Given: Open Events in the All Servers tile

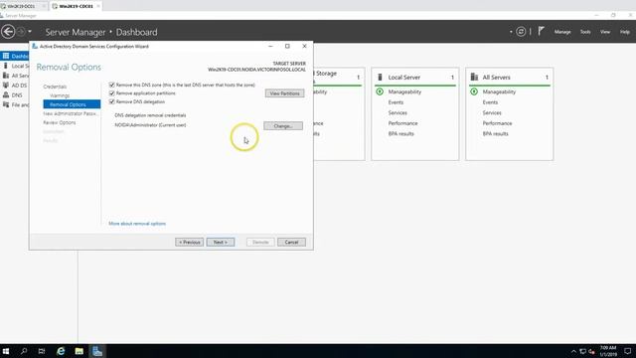Looking at the screenshot, I should point(490,102).
